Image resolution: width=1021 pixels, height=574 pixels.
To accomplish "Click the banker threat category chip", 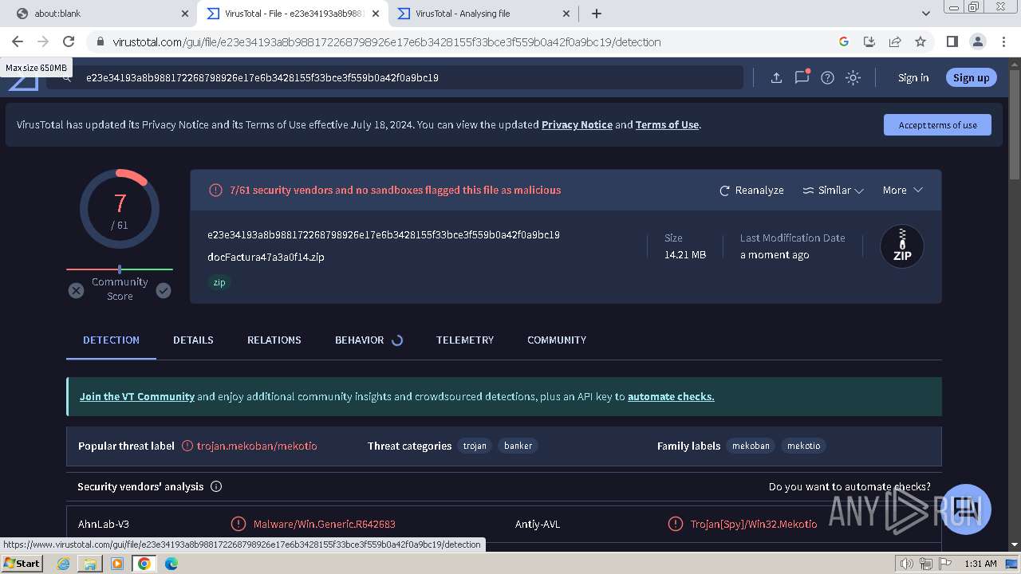I will click(518, 446).
